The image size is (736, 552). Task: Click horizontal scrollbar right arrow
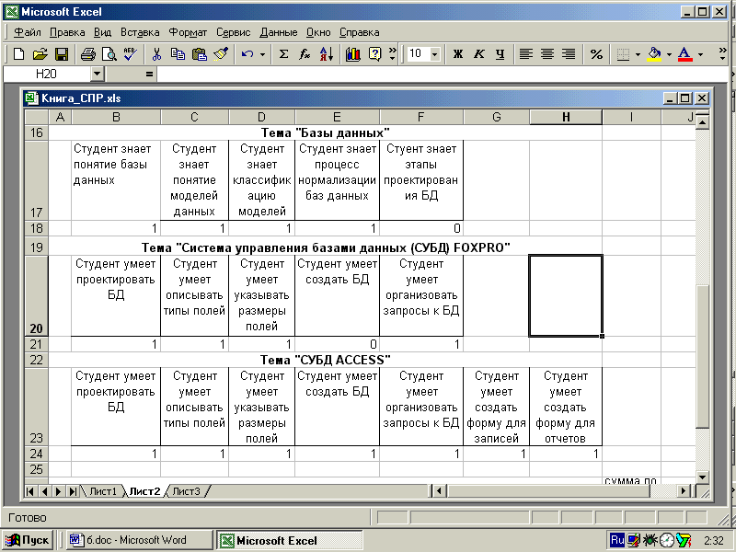point(683,491)
